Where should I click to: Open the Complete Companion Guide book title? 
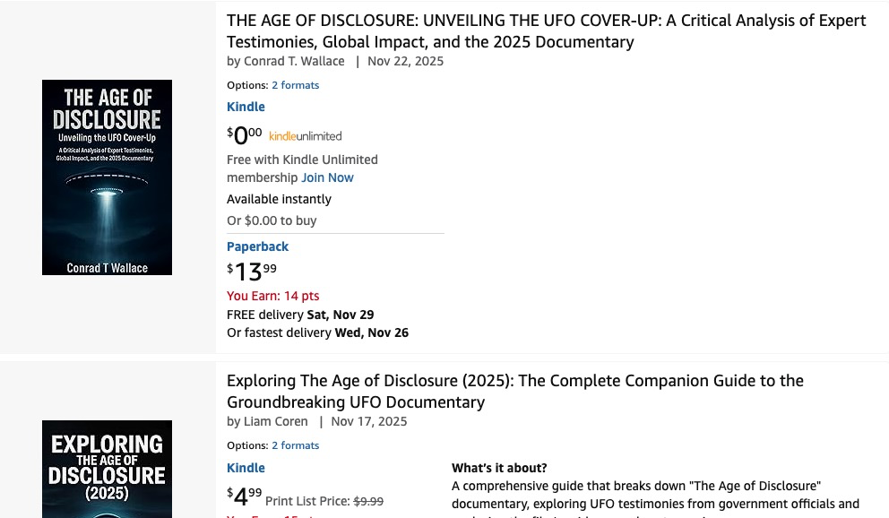point(514,392)
